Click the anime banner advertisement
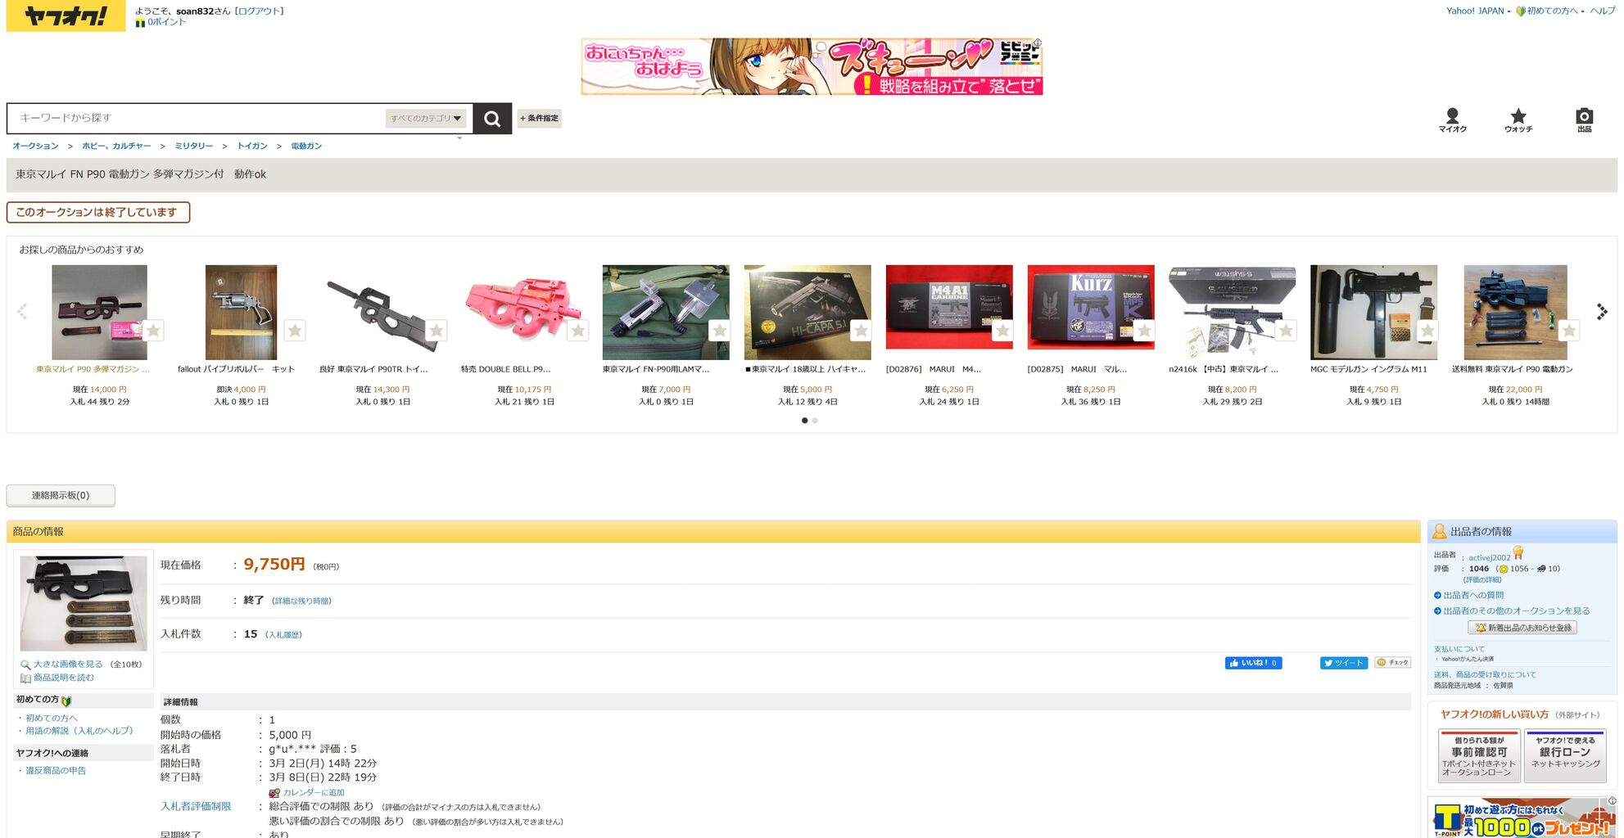 812,66
